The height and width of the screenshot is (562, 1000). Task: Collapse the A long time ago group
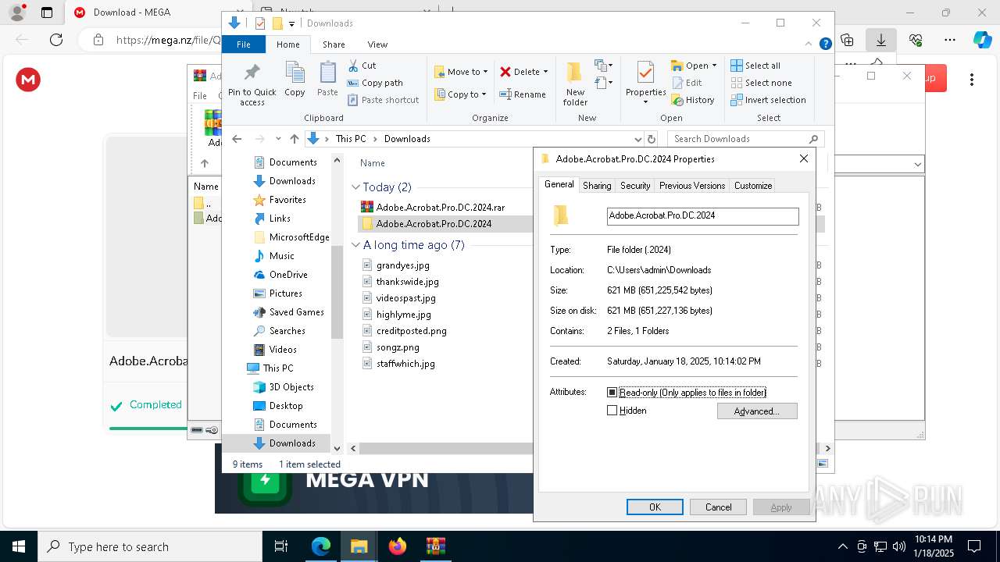(x=355, y=245)
